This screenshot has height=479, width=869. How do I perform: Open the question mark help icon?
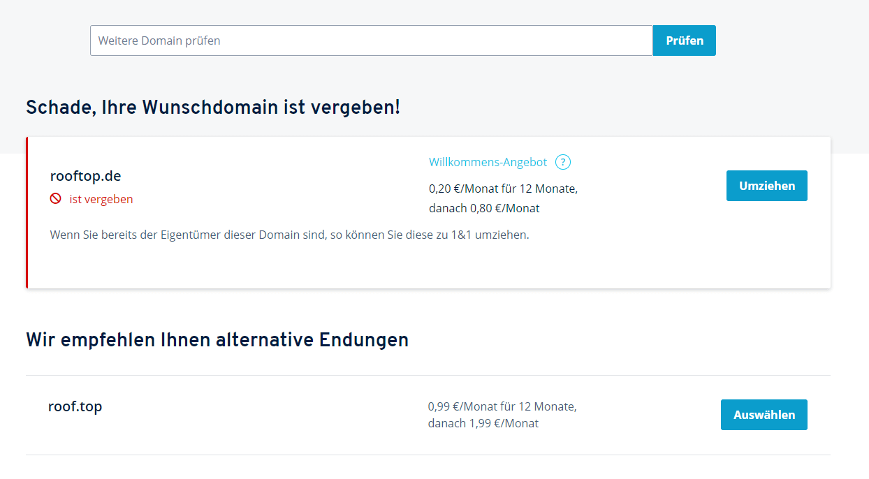(x=563, y=162)
